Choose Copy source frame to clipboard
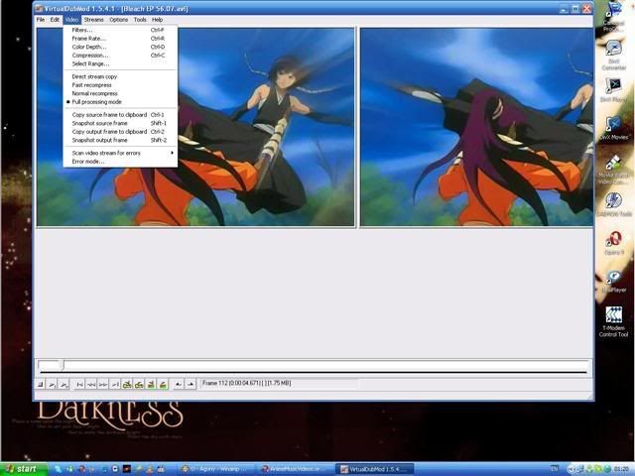 (120, 115)
